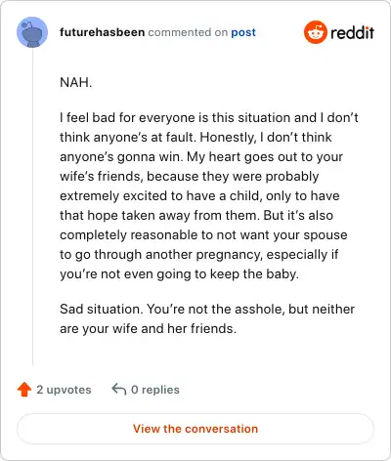Viewport: 391px width, 461px height.
Task: Click the reply arrow icon
Action: 119,389
